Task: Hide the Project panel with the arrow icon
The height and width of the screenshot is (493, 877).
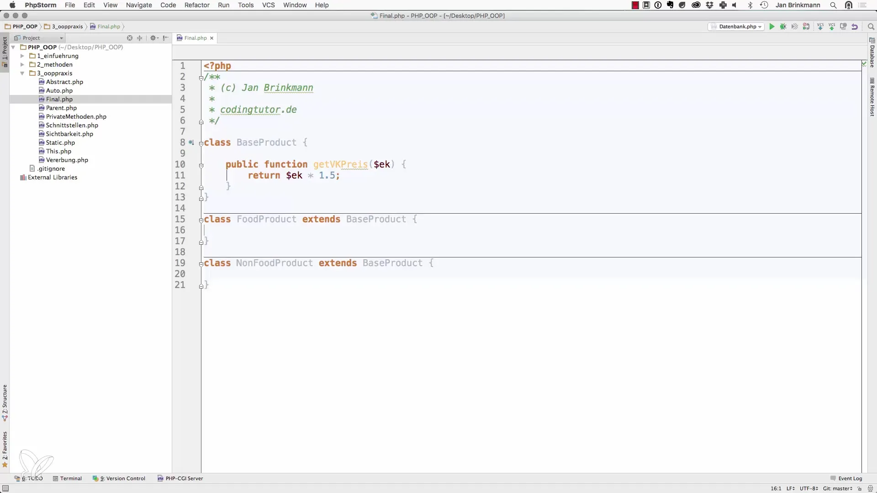Action: [x=166, y=38]
